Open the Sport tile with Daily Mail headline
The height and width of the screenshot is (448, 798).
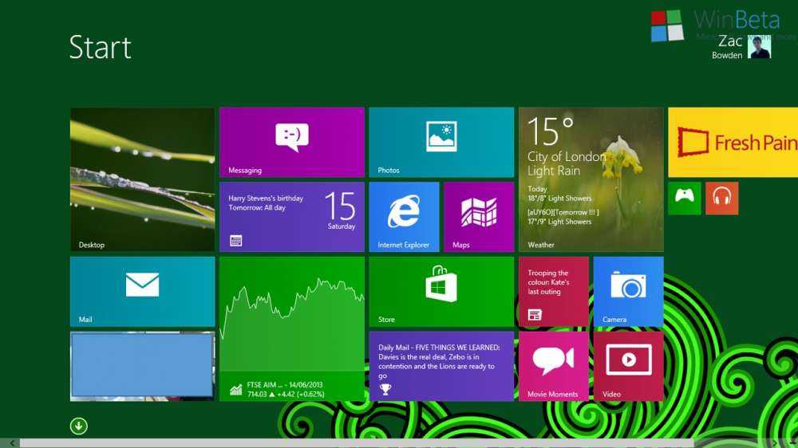point(442,366)
